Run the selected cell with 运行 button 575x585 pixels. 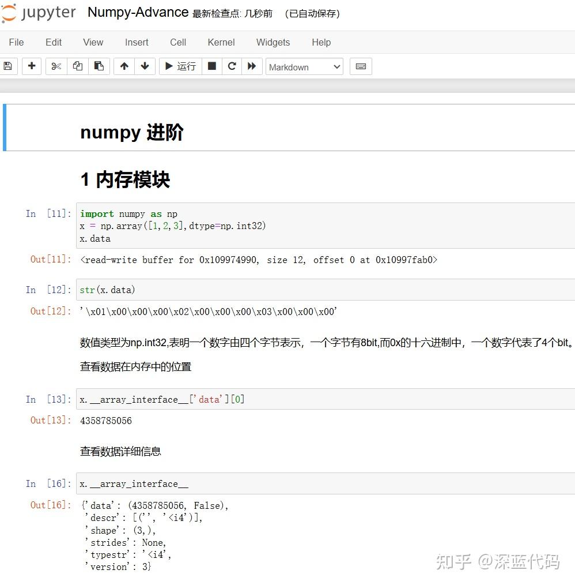point(180,66)
